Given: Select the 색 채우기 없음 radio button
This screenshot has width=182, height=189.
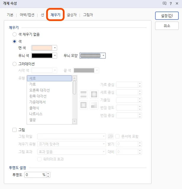Looking at the screenshot, I should (x=15, y=34).
